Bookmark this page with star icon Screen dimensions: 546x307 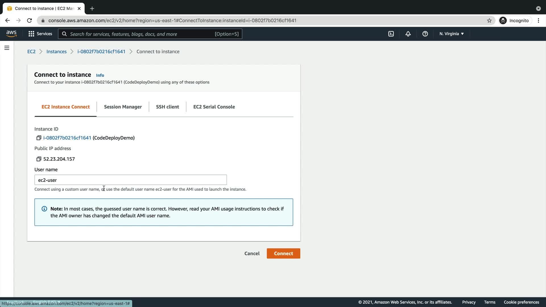click(x=489, y=20)
